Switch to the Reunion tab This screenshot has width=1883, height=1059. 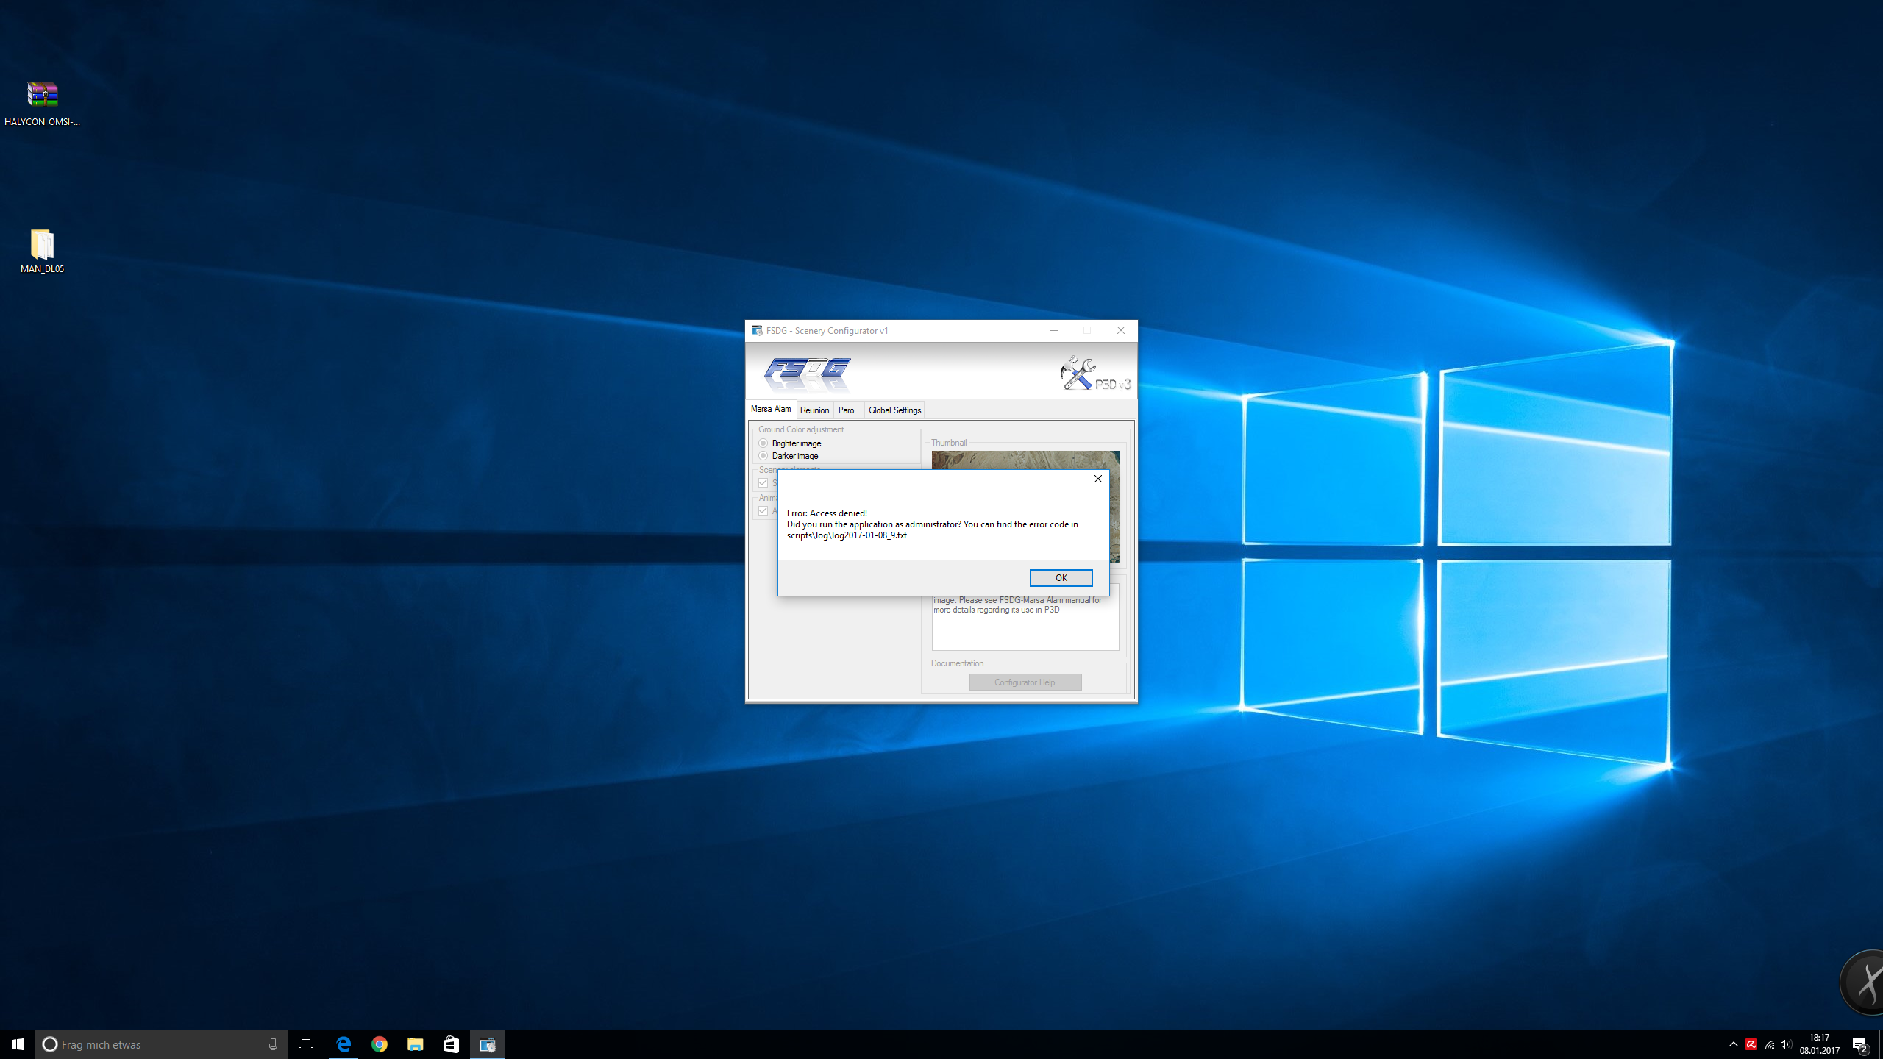pos(814,410)
